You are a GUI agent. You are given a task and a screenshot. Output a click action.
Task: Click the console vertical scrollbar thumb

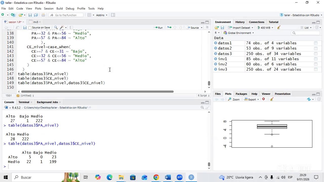point(209,164)
